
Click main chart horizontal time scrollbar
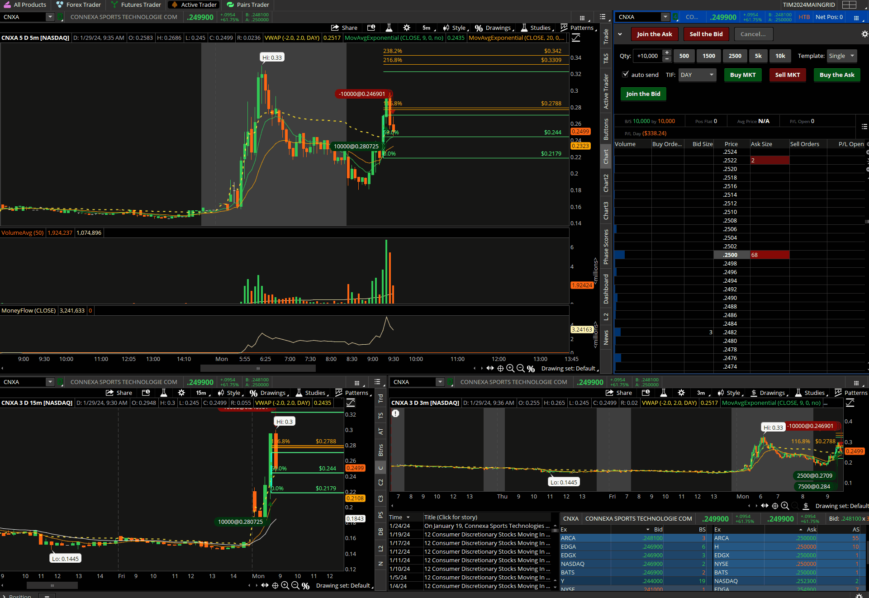[x=258, y=368]
